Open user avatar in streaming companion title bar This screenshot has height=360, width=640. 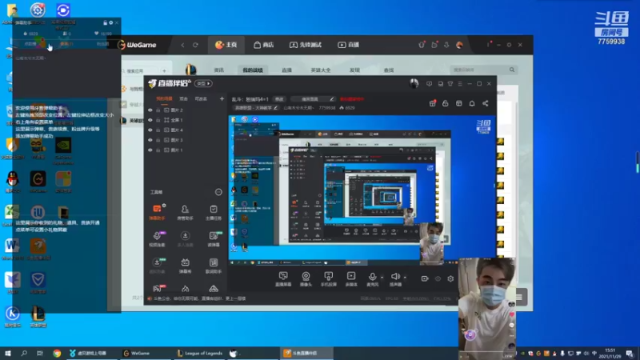pos(414,83)
